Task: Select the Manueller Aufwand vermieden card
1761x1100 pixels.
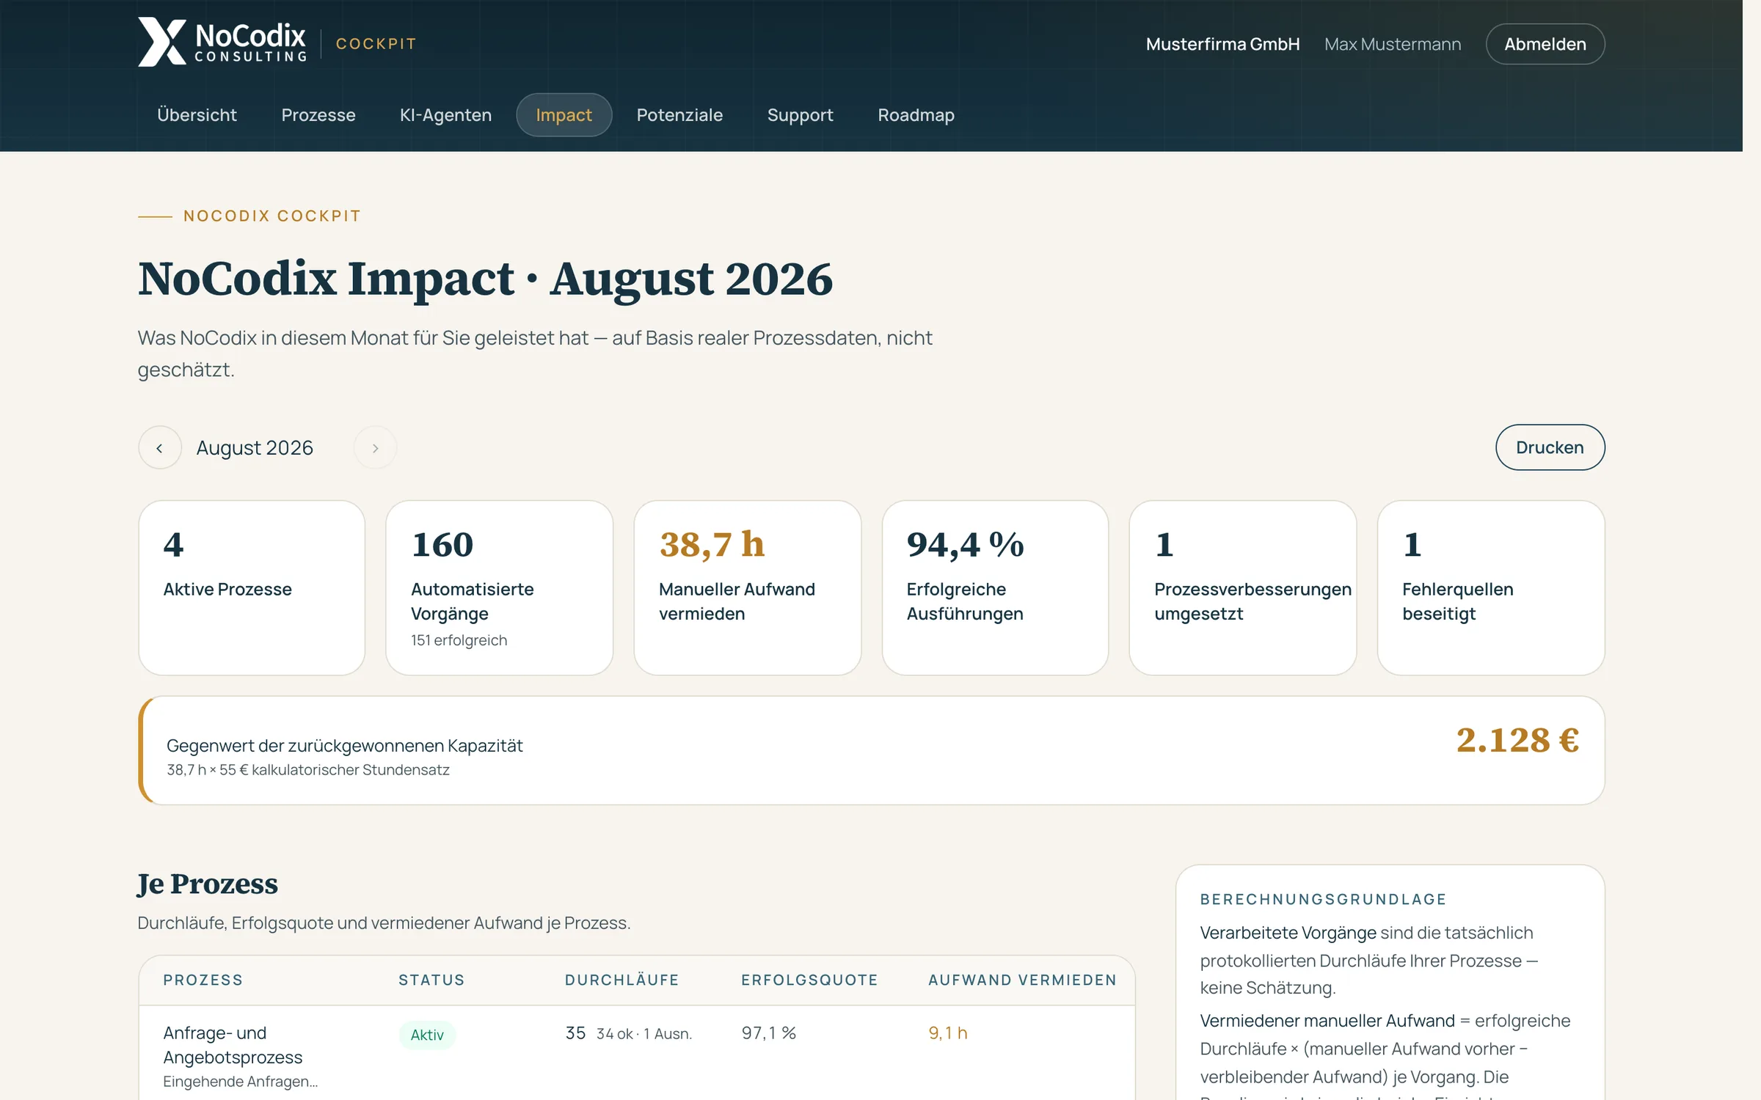Action: click(x=747, y=588)
